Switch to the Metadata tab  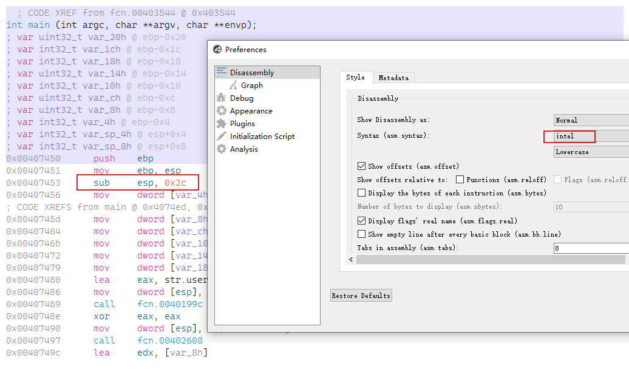393,78
